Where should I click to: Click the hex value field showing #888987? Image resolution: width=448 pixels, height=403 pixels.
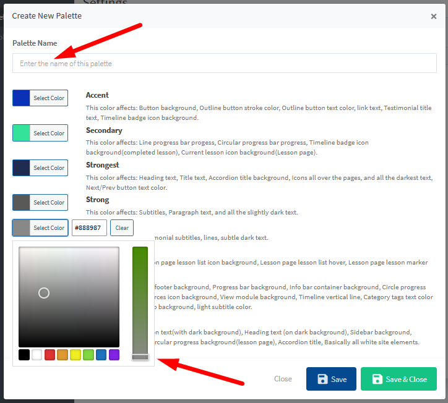pyautogui.click(x=89, y=227)
